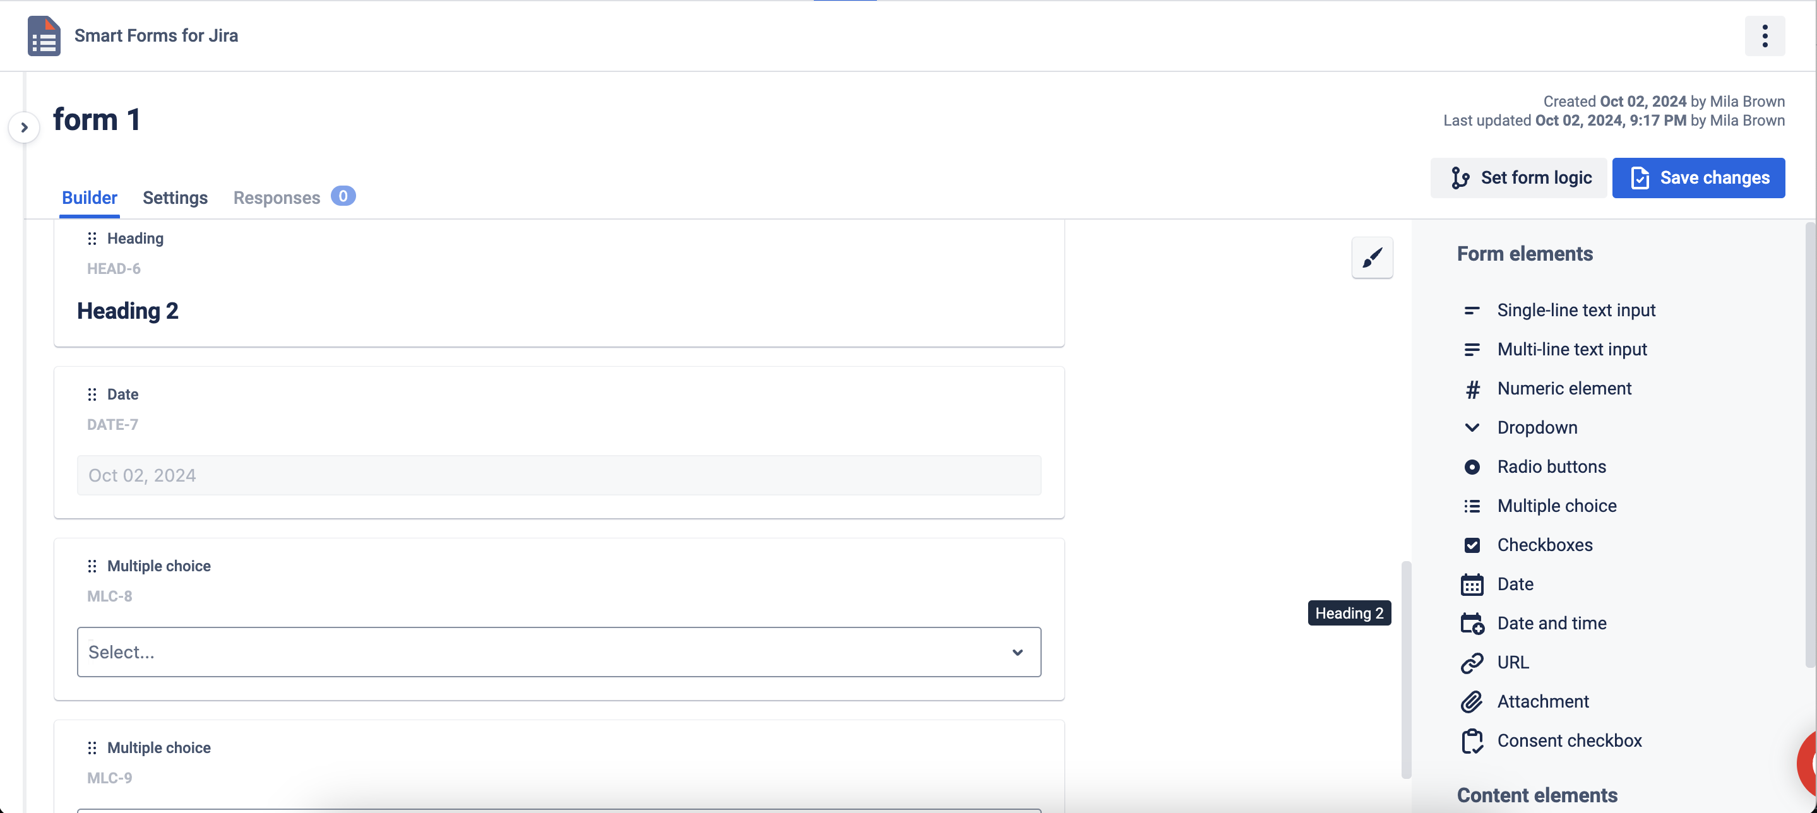This screenshot has height=813, width=1817.
Task: Click the Multi-line text input icon
Action: (1472, 350)
